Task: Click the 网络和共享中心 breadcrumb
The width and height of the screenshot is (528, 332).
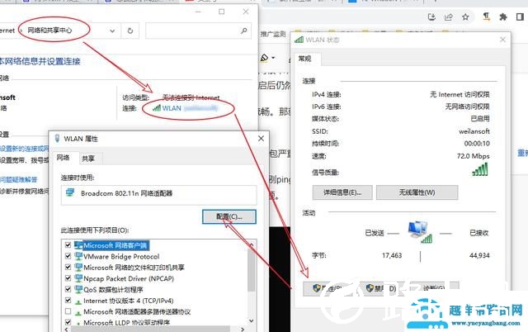Action: point(49,31)
